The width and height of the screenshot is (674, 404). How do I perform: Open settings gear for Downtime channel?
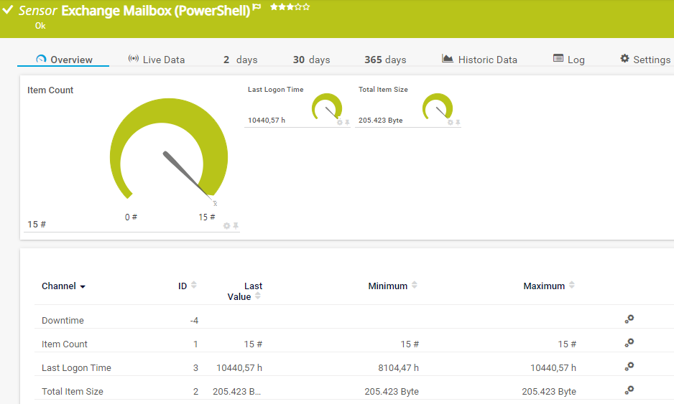[629, 319]
